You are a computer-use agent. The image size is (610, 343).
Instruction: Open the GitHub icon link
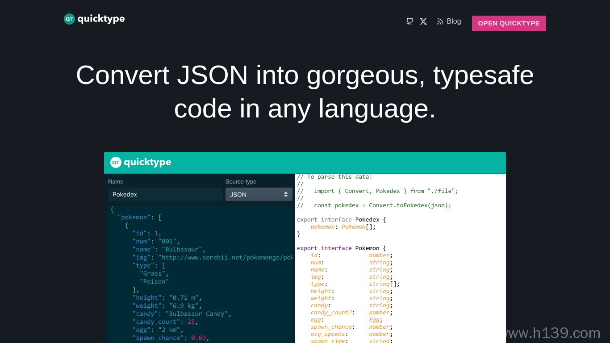pyautogui.click(x=409, y=21)
